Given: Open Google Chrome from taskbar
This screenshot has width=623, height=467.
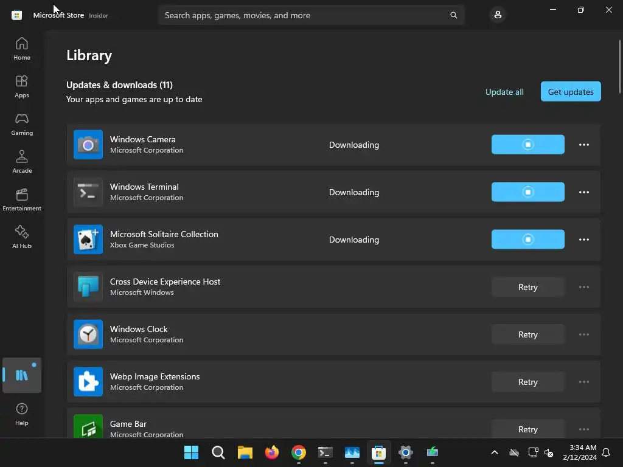Looking at the screenshot, I should point(298,452).
